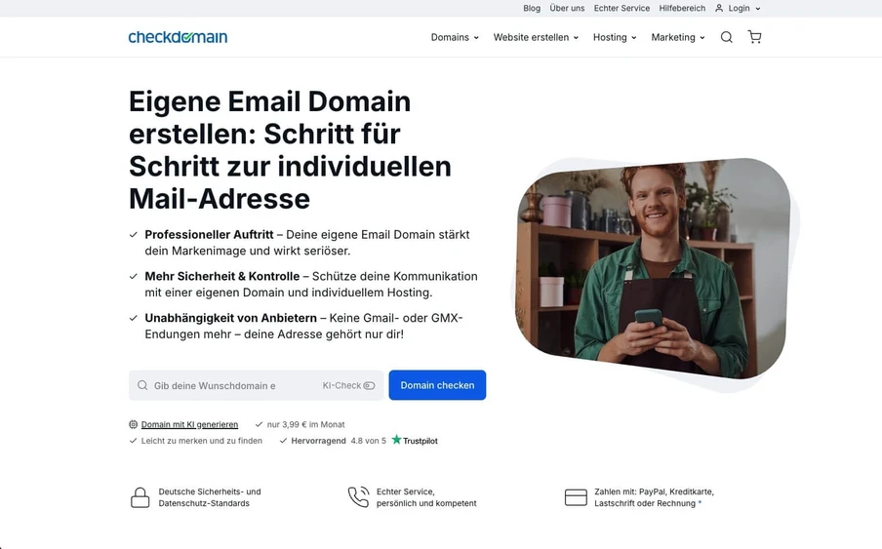Screen dimensions: 882x549
Task: Open the Hilfebereich link
Action: (x=682, y=9)
